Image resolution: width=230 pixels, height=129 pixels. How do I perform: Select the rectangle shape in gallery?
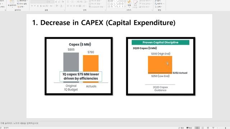(109, 4)
